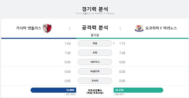Select the 슈팅 stat pill button
The width and height of the screenshot is (189, 98).
point(95,53)
